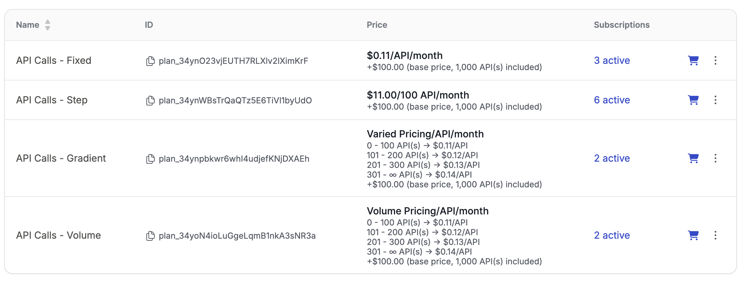Click cart icon for API Calls - Step
The image size is (744, 281).
(693, 100)
